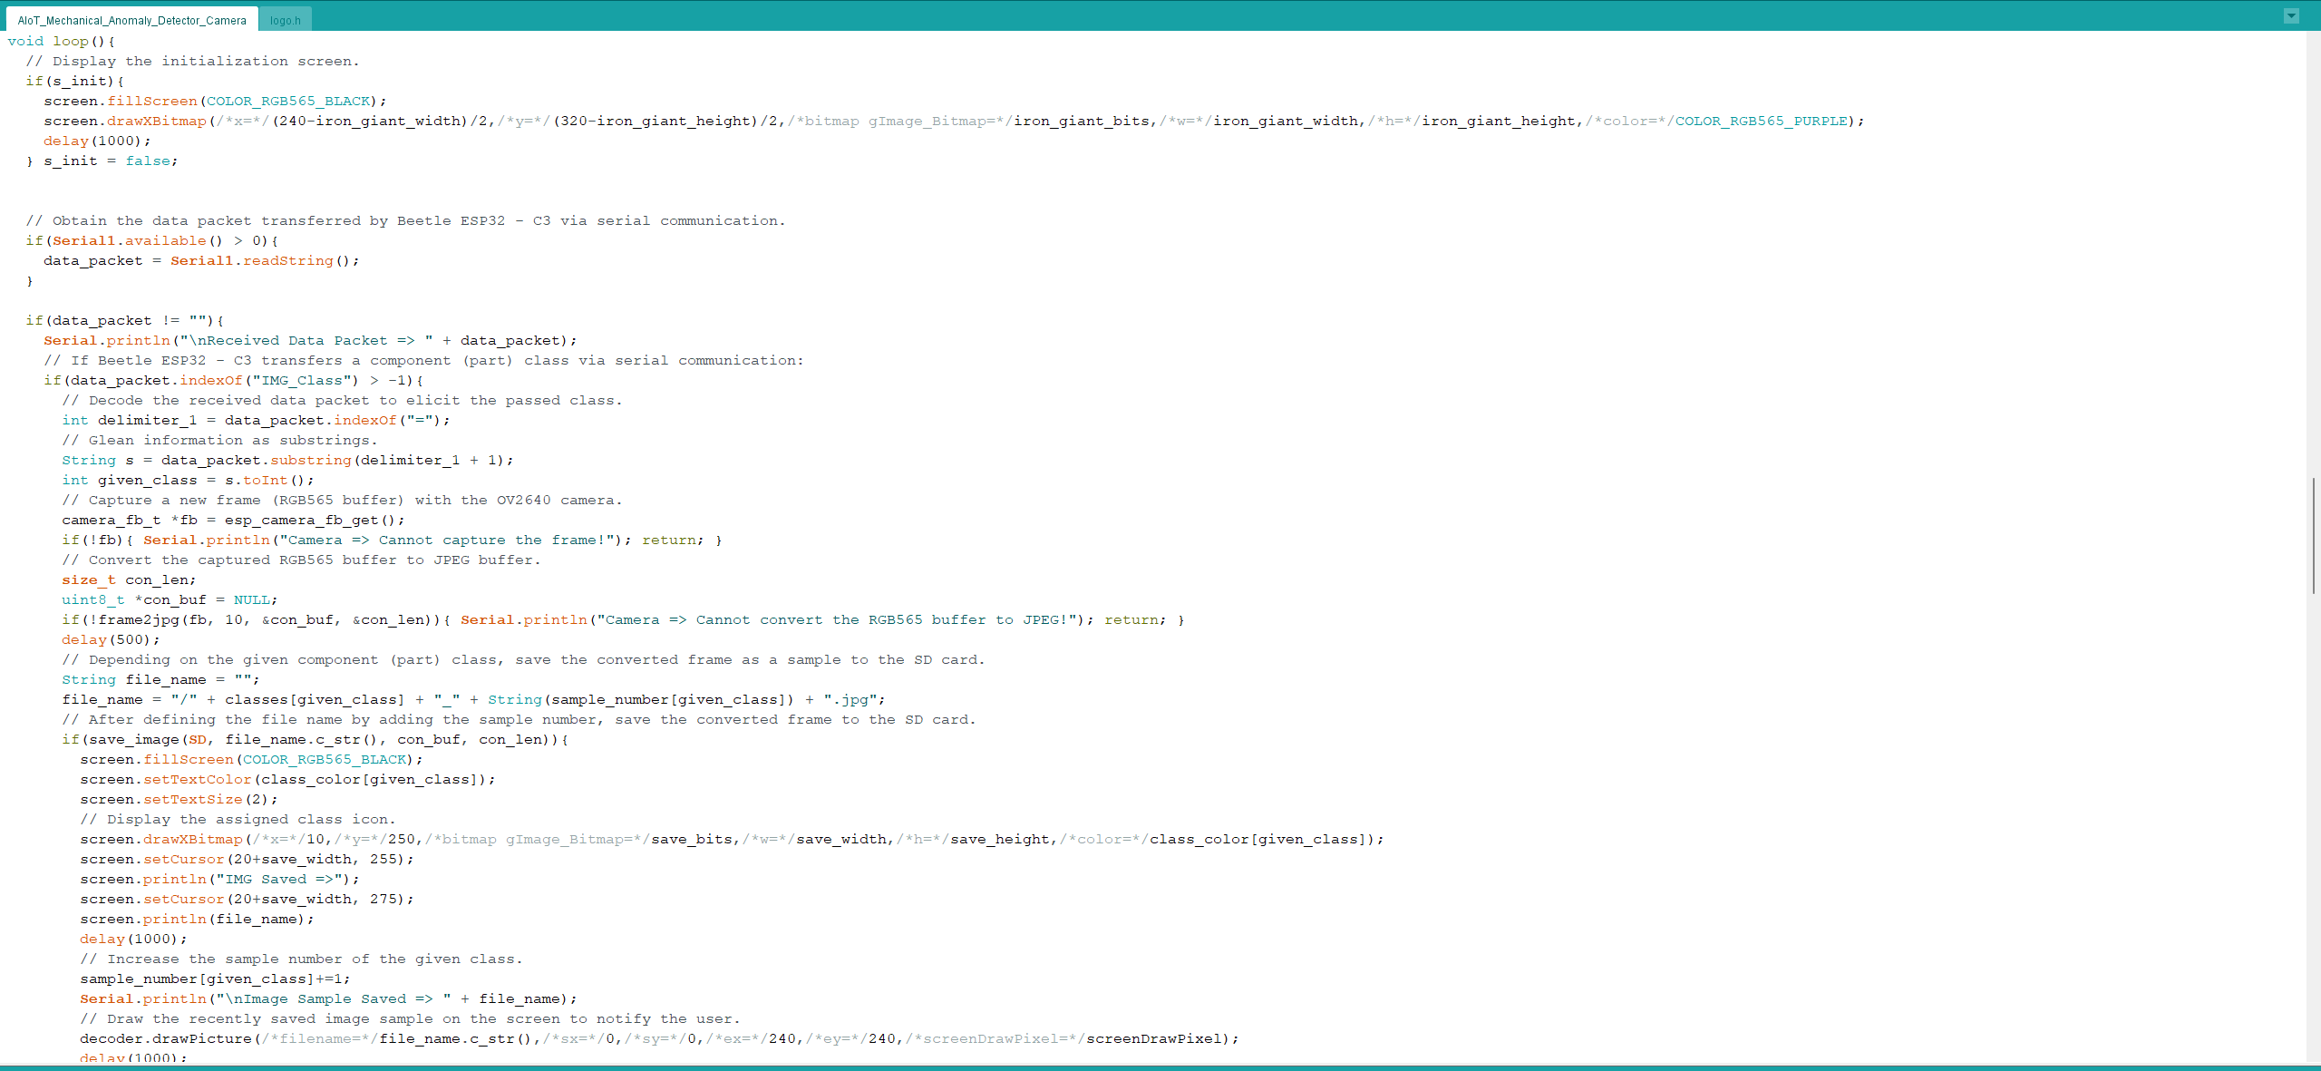Click 'screen.setTextSize(2);' line
This screenshot has width=2321, height=1071.
179,800
